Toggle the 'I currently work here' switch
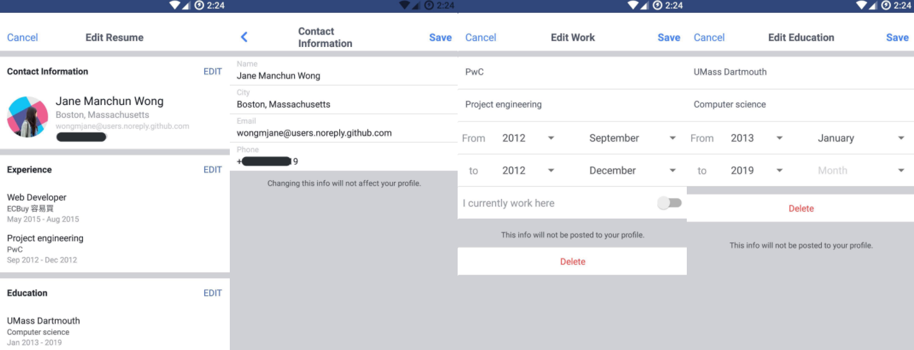The width and height of the screenshot is (914, 350). (x=669, y=203)
